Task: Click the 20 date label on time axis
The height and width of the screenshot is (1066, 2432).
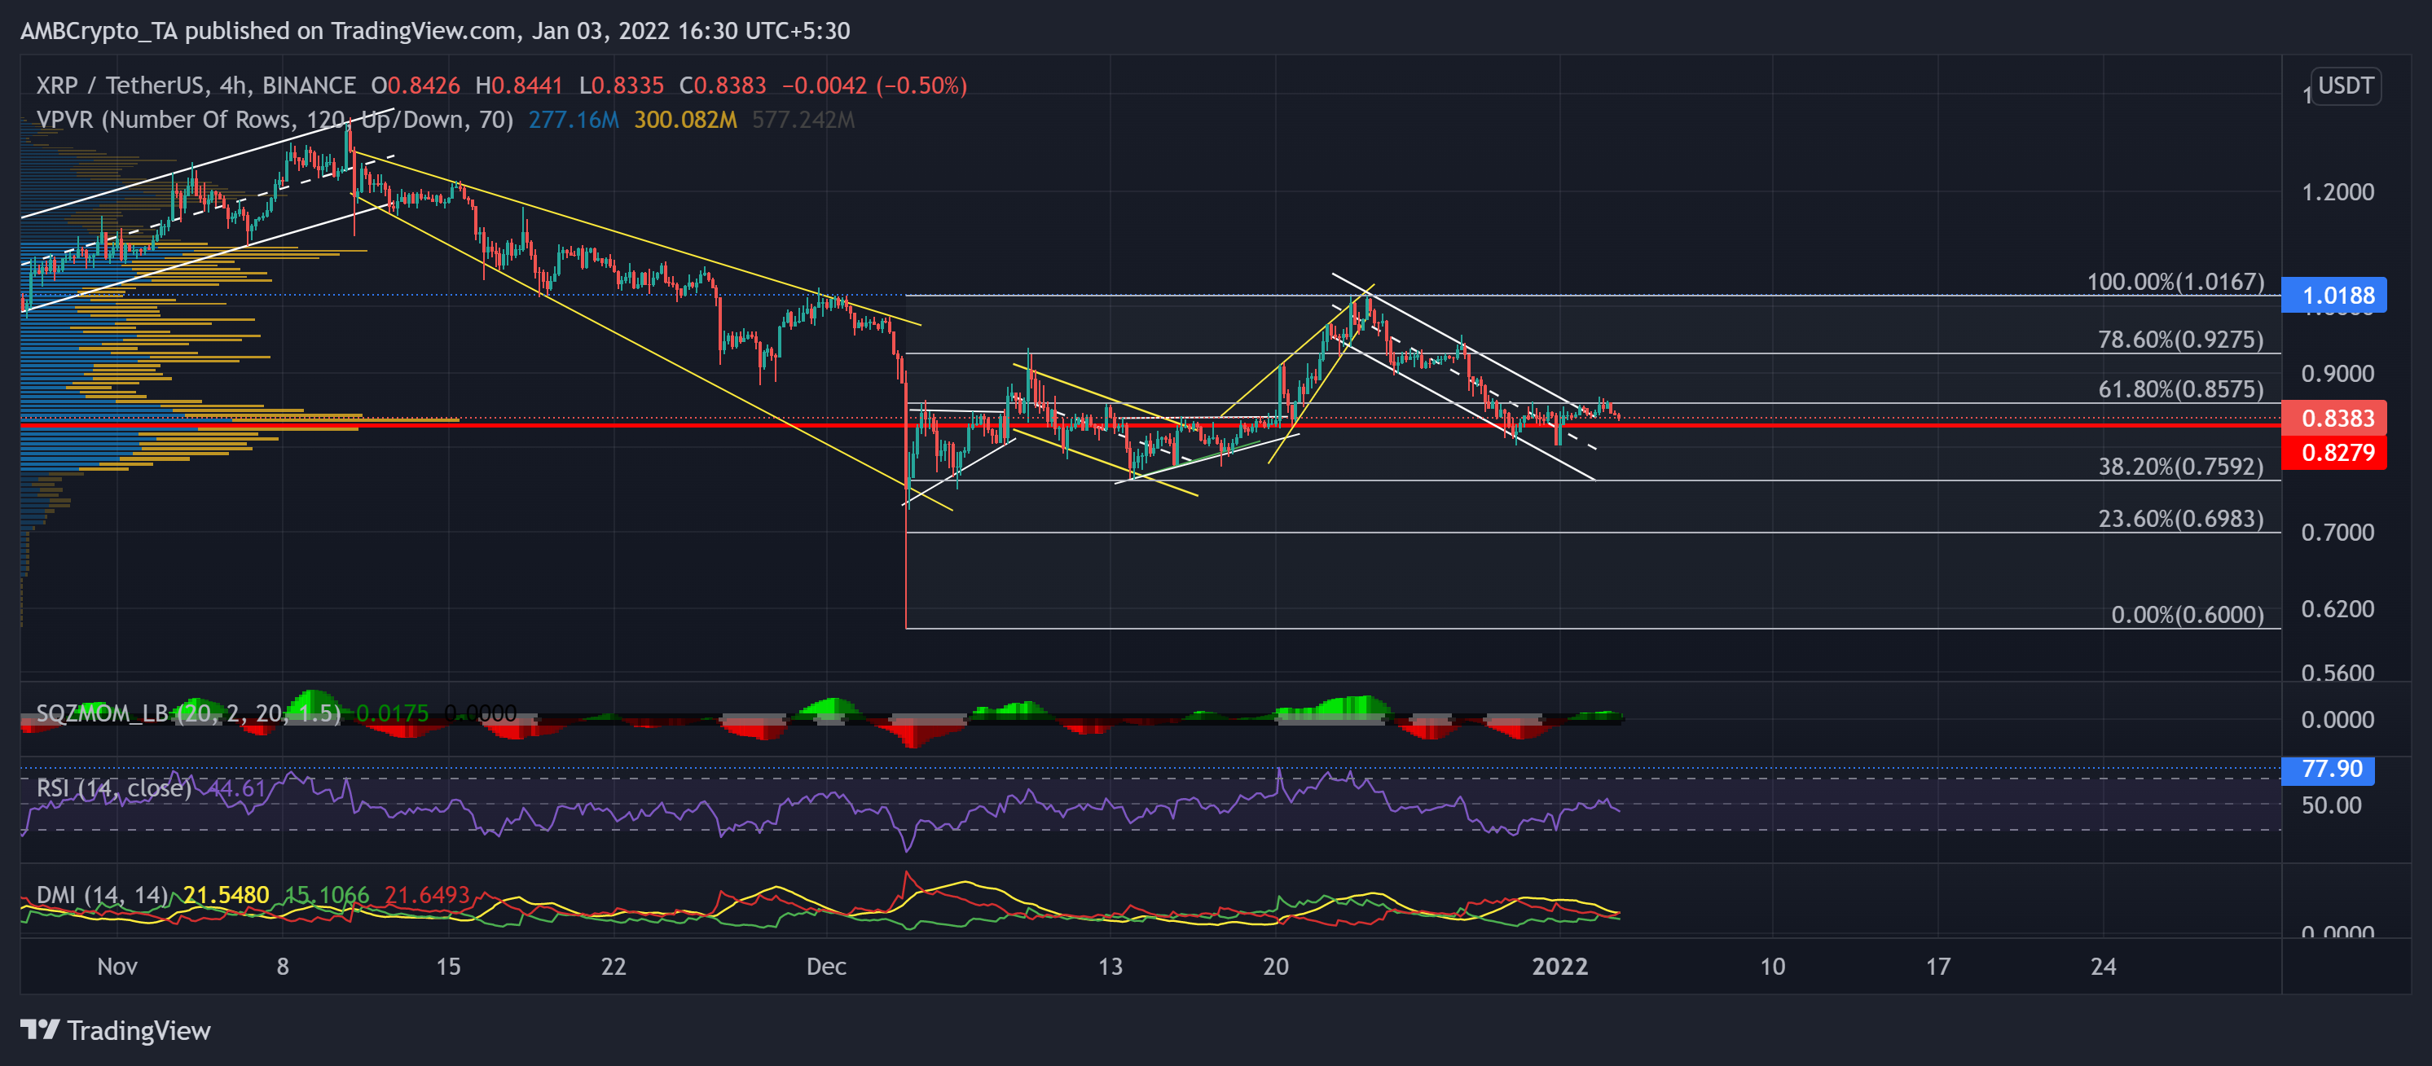Action: point(1276,966)
